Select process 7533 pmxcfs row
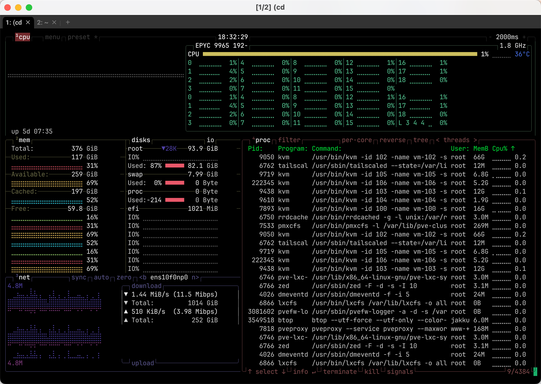This screenshot has width=541, height=384. pos(387,226)
